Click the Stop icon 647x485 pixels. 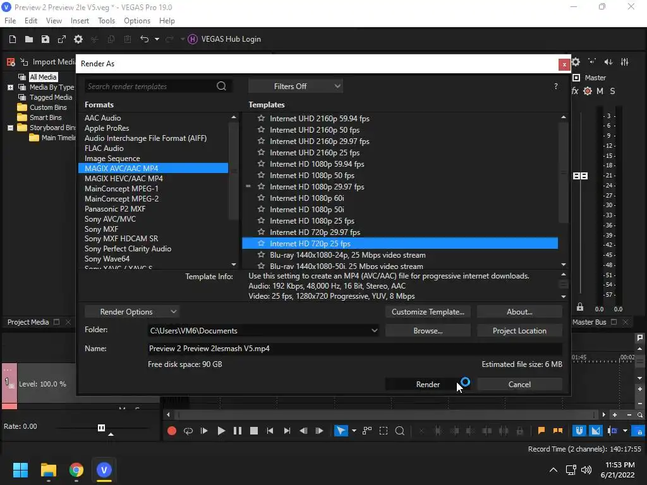pyautogui.click(x=254, y=431)
